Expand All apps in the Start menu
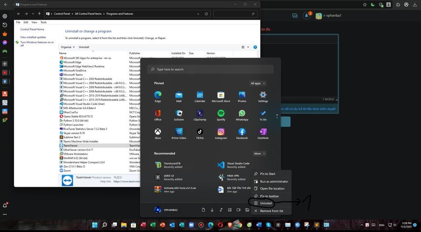The image size is (421, 232). 258,83
